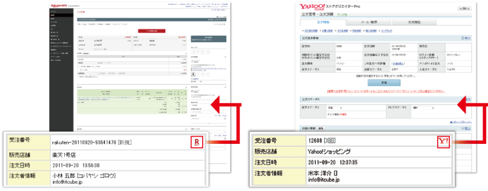Click 2,190円 amount in Rakuten order page
This screenshot has width=488, height=191.
(x=99, y=40)
